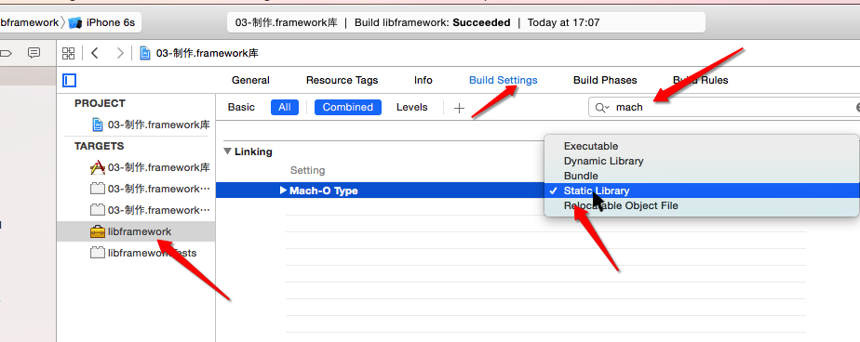
Task: Switch to Levels view
Action: pyautogui.click(x=412, y=108)
